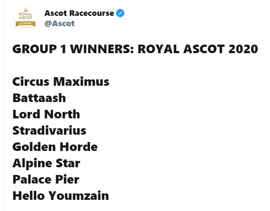Click the crown emblem in the avatar
270x211 pixels.
[26, 9]
